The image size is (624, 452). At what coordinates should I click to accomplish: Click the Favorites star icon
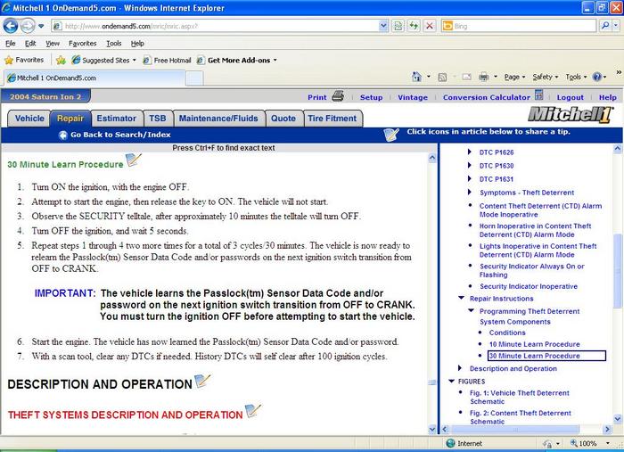pyautogui.click(x=10, y=60)
